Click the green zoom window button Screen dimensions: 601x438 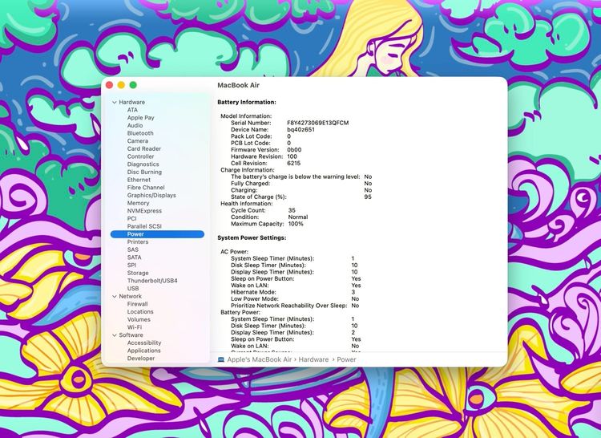pos(133,85)
